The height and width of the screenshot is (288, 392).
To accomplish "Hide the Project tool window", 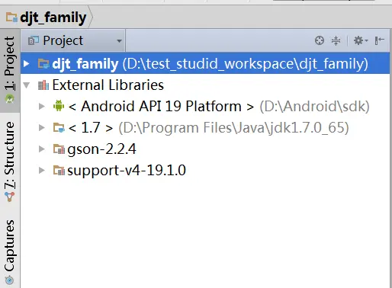I will (x=379, y=40).
